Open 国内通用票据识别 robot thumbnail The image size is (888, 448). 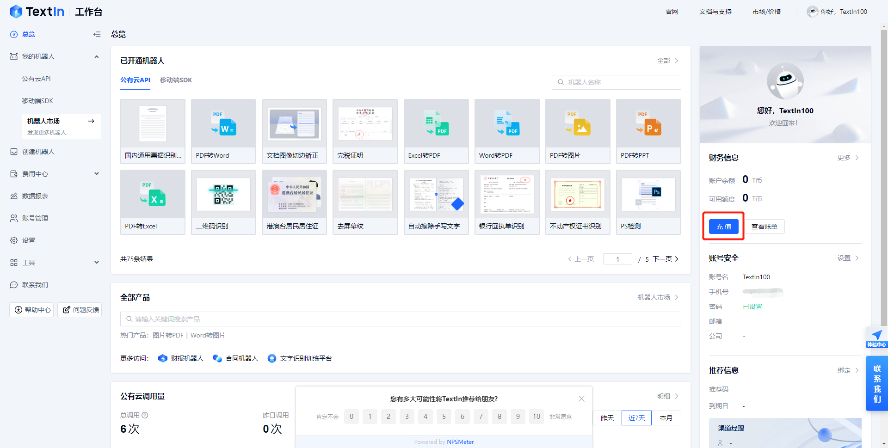pos(153,123)
